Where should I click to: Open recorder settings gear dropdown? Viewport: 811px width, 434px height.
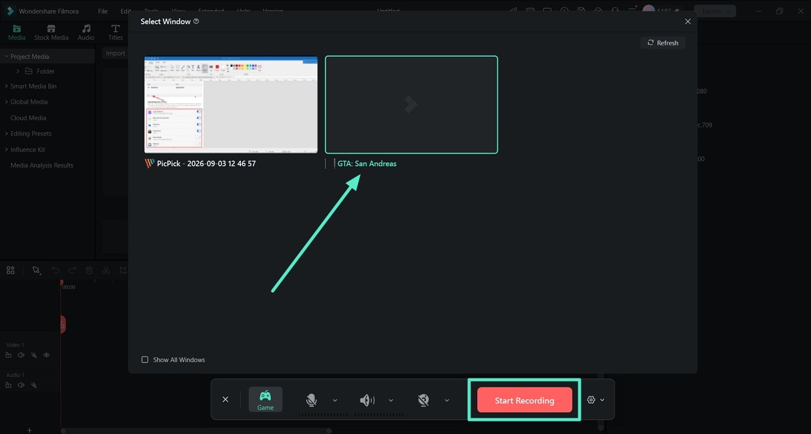coord(595,400)
